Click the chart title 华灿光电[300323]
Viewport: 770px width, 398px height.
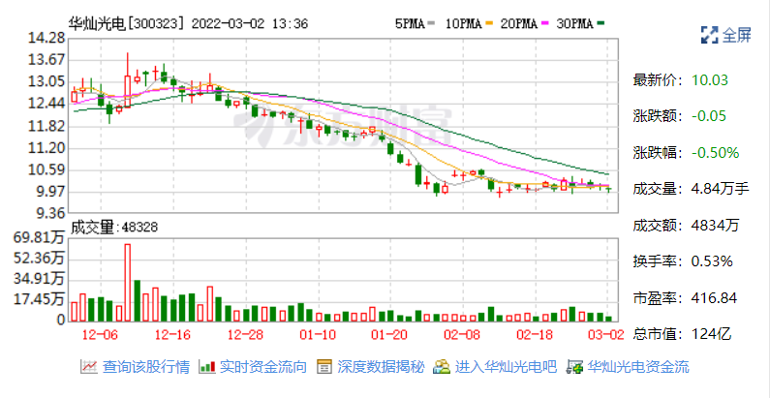[x=126, y=23]
